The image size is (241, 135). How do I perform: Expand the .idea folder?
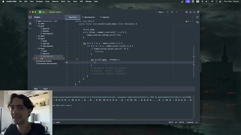click(36, 23)
